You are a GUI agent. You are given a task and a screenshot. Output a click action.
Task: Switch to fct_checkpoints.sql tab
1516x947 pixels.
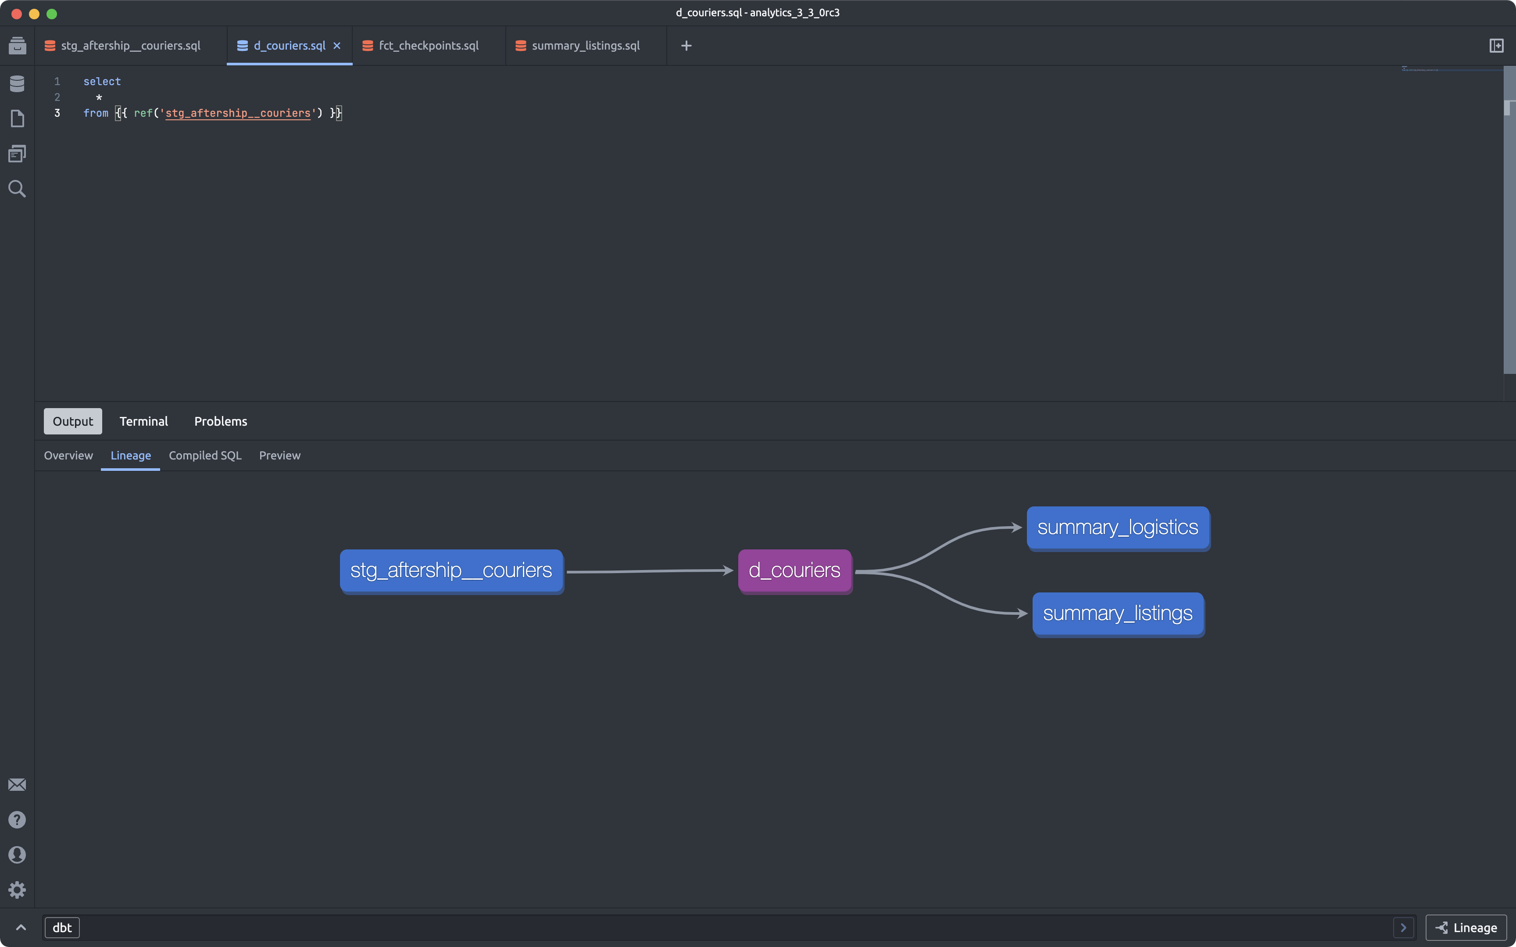(x=429, y=46)
